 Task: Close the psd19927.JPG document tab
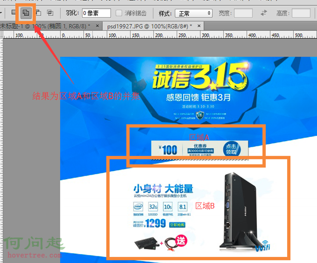pos(199,26)
